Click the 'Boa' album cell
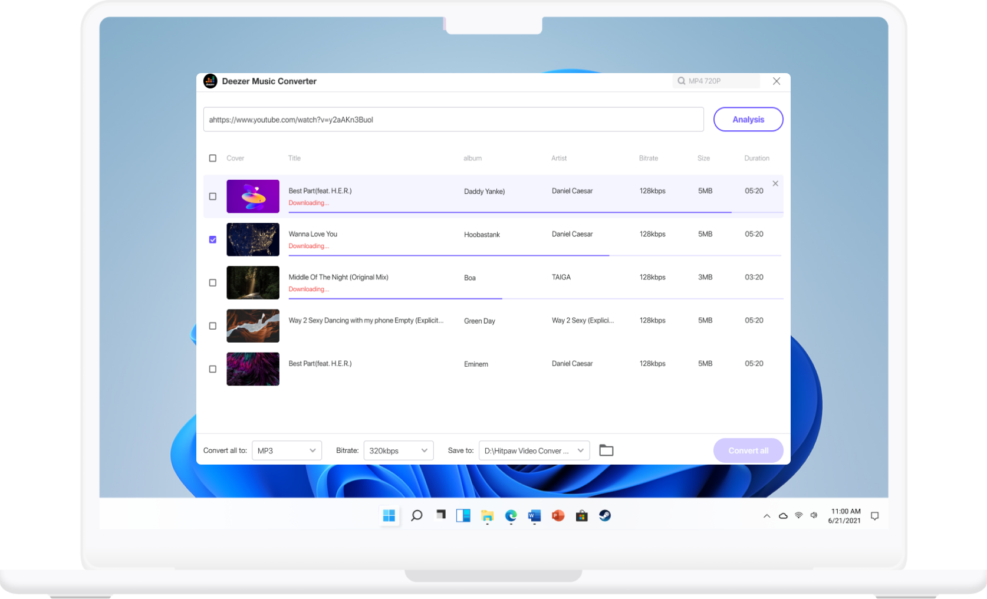This screenshot has height=599, width=987. tap(469, 278)
